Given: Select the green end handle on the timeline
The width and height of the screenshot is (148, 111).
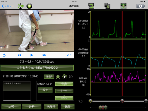Looking at the screenshot, I should [x=146, y=101].
